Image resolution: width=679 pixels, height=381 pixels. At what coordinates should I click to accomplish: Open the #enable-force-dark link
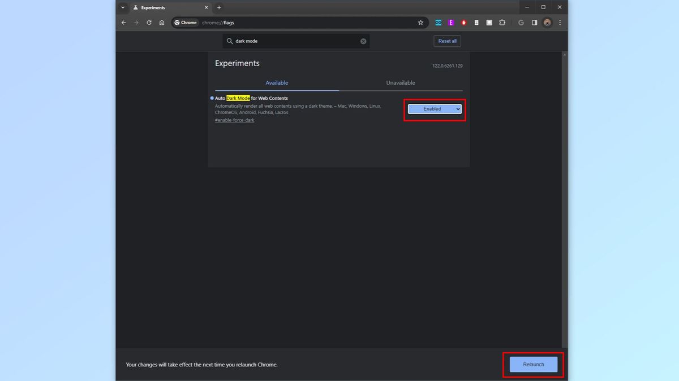tap(234, 120)
